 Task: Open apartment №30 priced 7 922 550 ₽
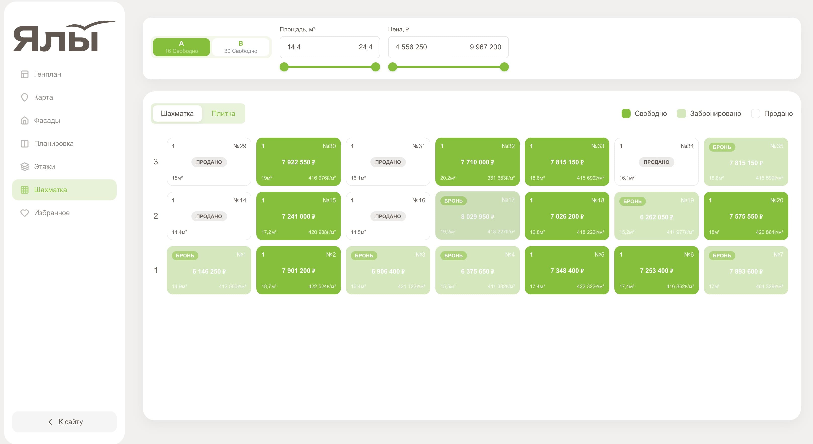pyautogui.click(x=298, y=161)
